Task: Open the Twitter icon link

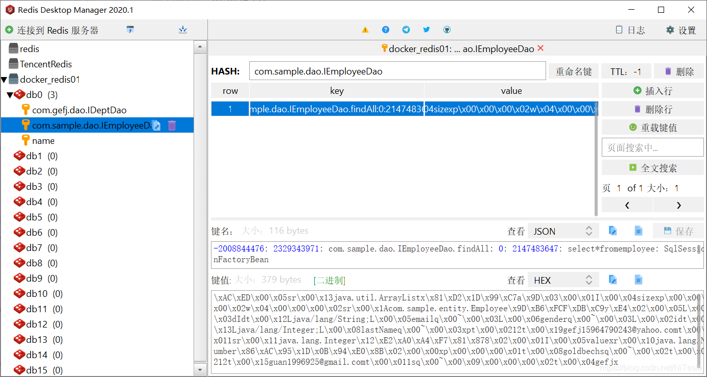Action: pos(427,30)
